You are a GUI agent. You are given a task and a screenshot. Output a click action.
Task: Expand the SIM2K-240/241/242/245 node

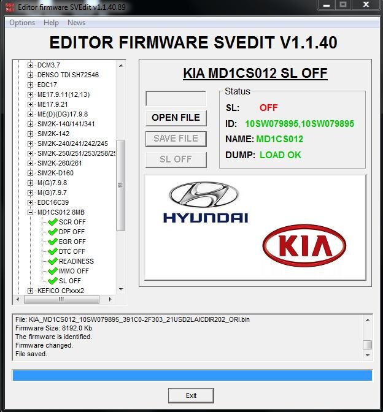pos(30,143)
